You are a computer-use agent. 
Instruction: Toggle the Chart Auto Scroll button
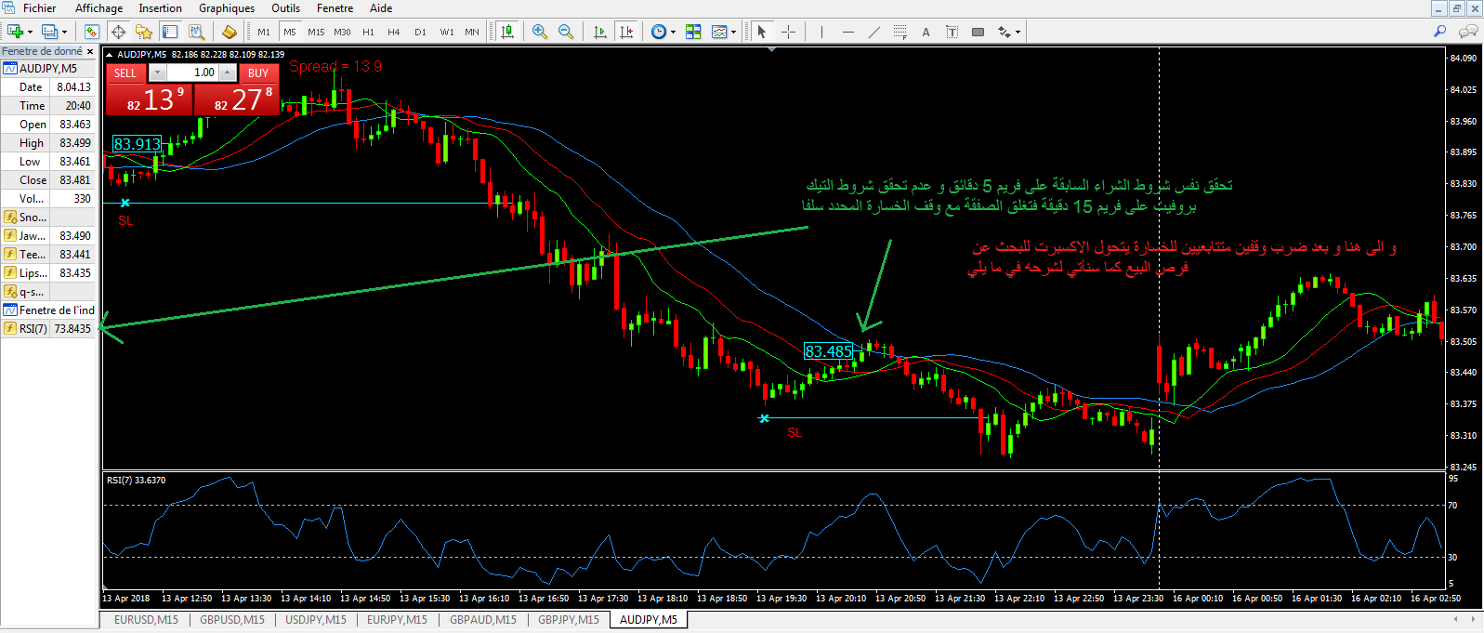click(x=600, y=32)
